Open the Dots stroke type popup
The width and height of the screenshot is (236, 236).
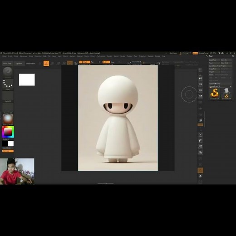[8, 84]
